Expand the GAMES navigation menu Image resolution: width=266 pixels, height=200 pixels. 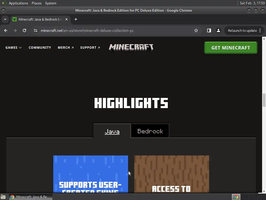(x=14, y=47)
